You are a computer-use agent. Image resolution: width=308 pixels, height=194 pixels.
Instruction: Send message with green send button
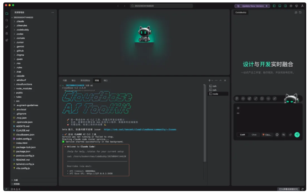coord(297,135)
